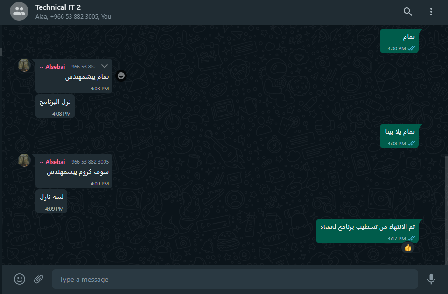Open the emoji picker beside message box
Viewport: 448px width, 294px height.
[x=20, y=279]
